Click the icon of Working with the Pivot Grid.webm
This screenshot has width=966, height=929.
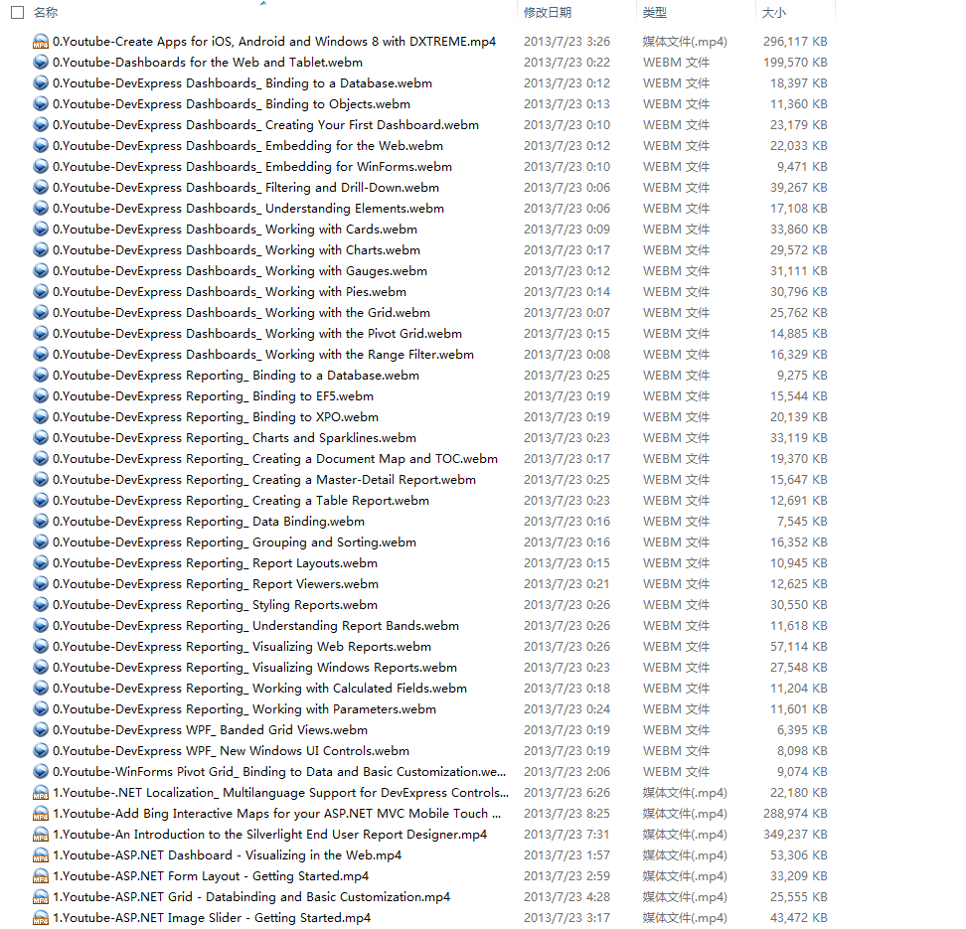click(x=41, y=333)
